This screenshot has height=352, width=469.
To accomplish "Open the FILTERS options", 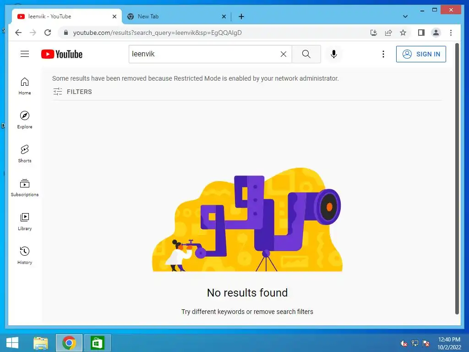I will 73,92.
